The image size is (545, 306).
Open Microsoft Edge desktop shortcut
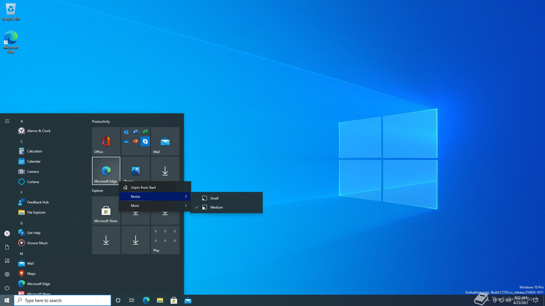click(x=11, y=42)
